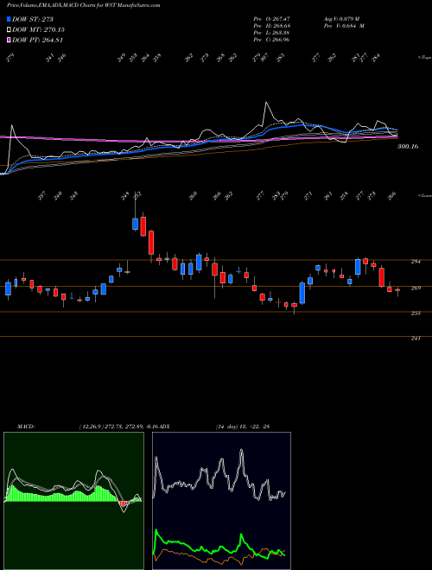Click the 255 price level label

tap(416, 313)
